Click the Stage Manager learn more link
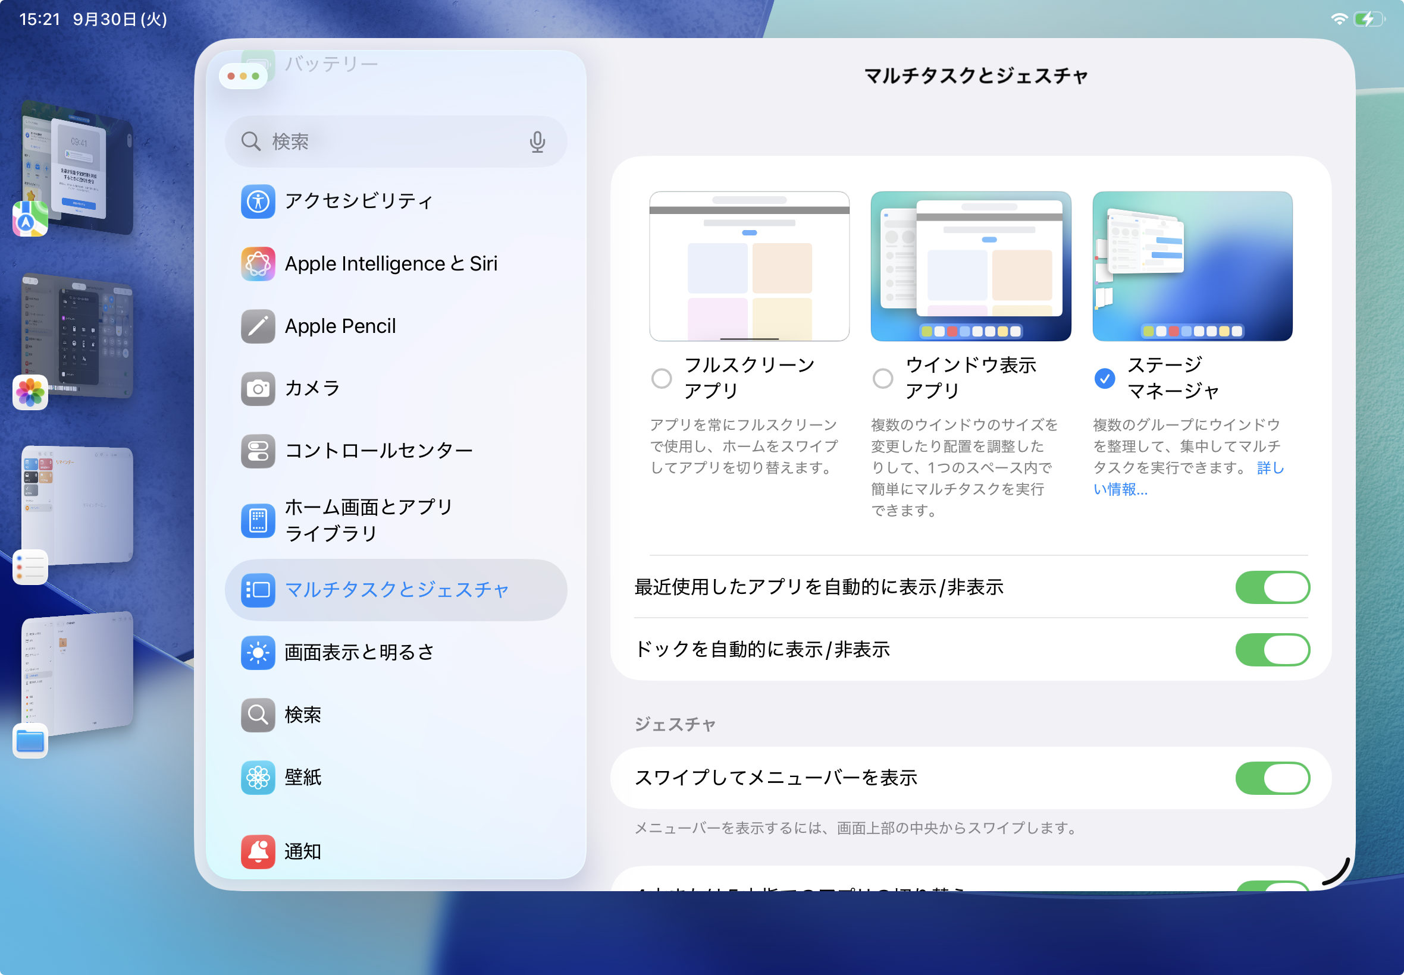The height and width of the screenshot is (975, 1404). [x=1120, y=489]
